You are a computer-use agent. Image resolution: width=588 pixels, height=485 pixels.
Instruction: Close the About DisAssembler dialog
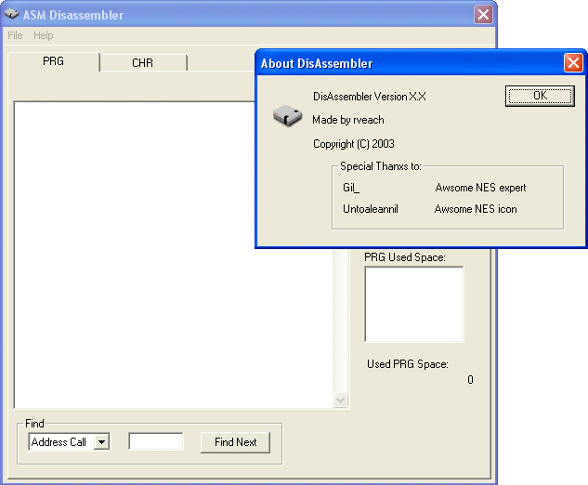coord(573,62)
